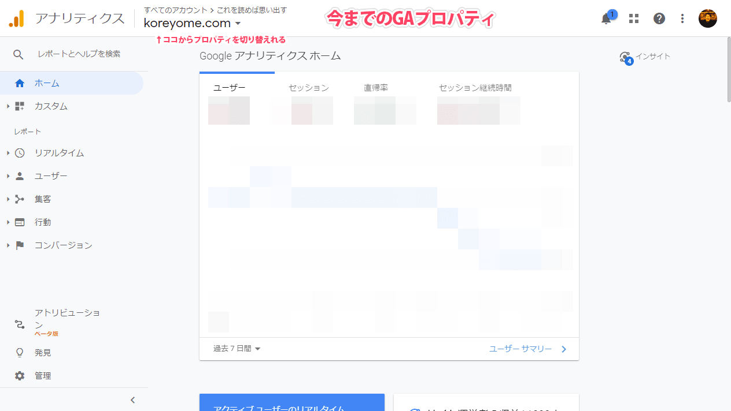Image resolution: width=731 pixels, height=411 pixels.
Task: Collapse the sidebar with the left chevron
Action: [132, 399]
